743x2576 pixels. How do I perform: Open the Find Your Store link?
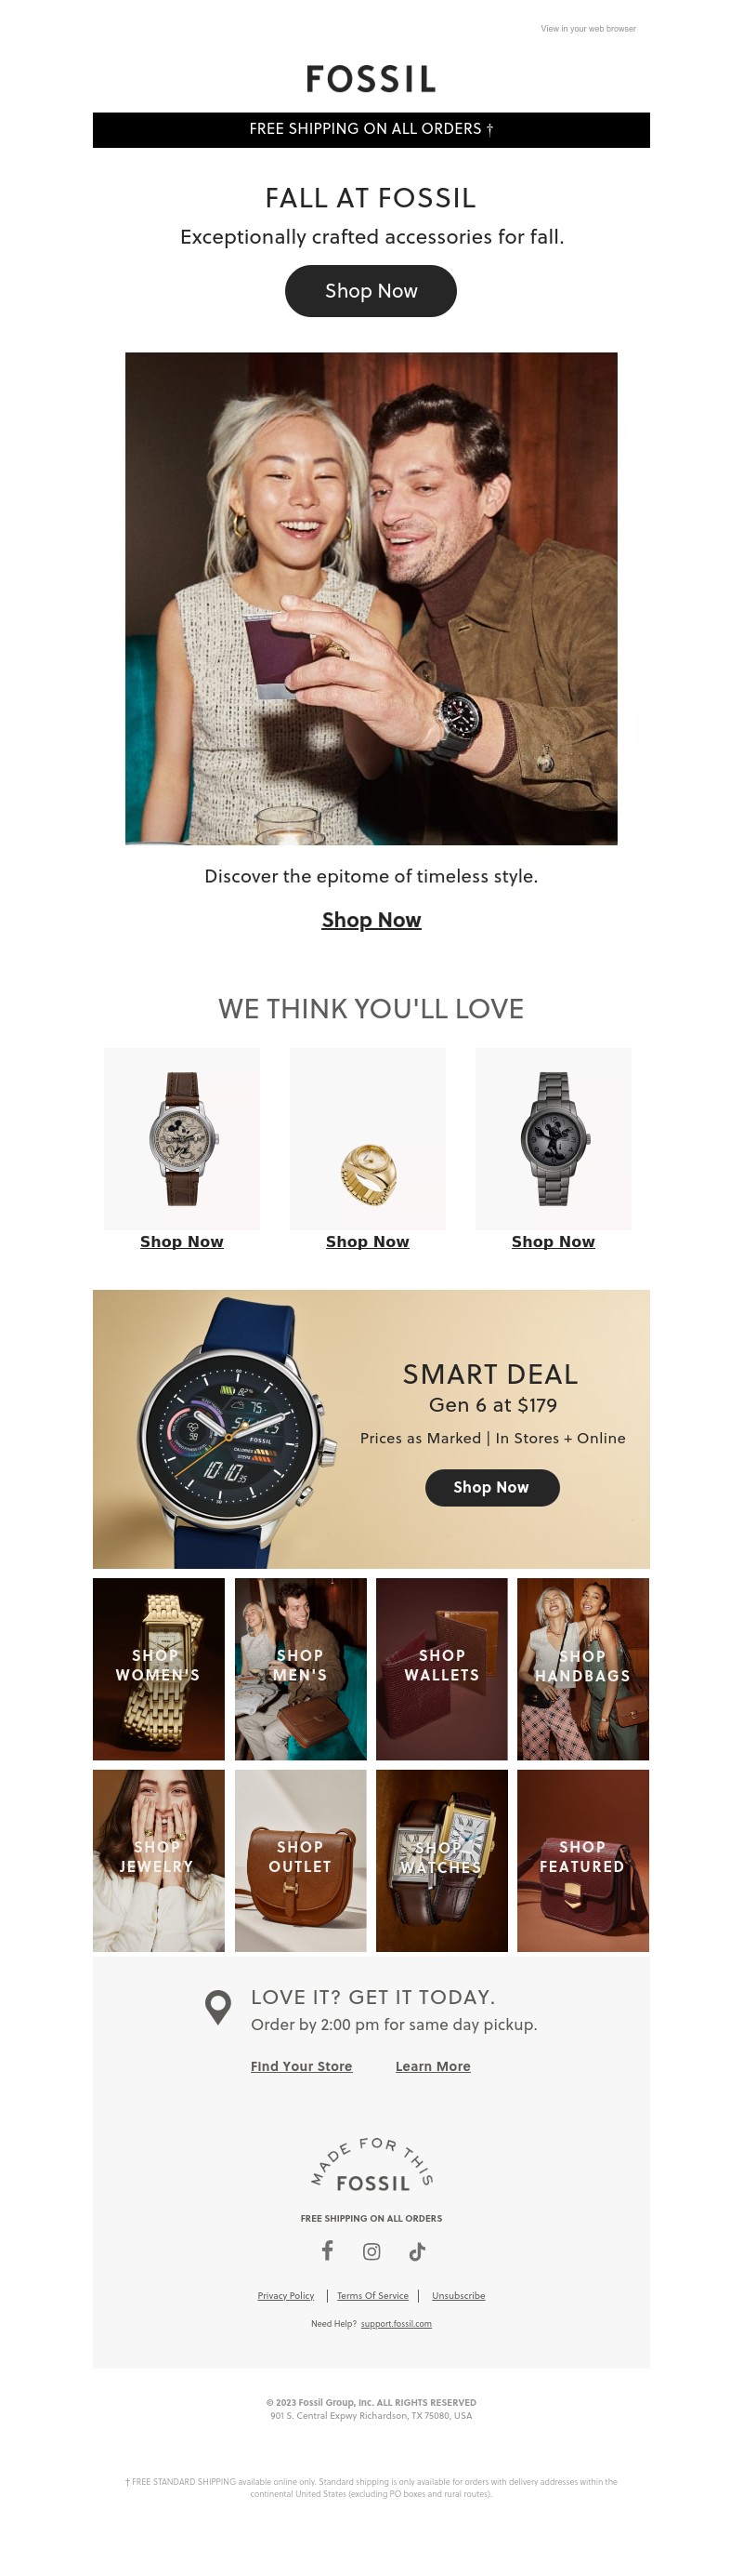tap(302, 2066)
